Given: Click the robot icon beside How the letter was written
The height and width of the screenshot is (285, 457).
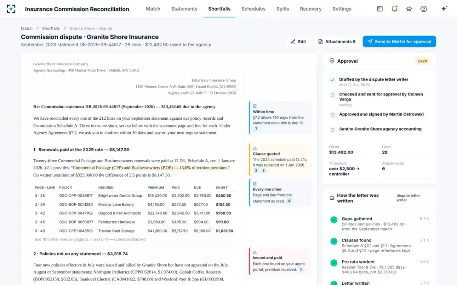Looking at the screenshot, I should click(332, 198).
